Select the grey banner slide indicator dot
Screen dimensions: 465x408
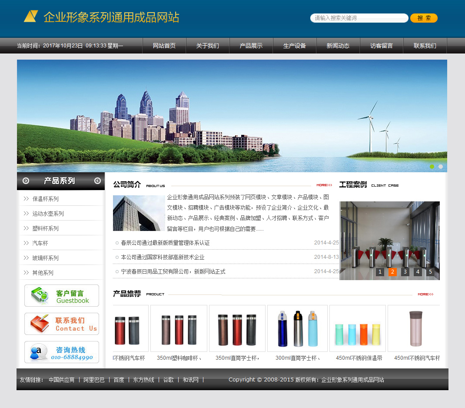[441, 167]
